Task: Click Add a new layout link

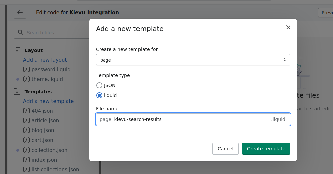Action: coord(45,60)
